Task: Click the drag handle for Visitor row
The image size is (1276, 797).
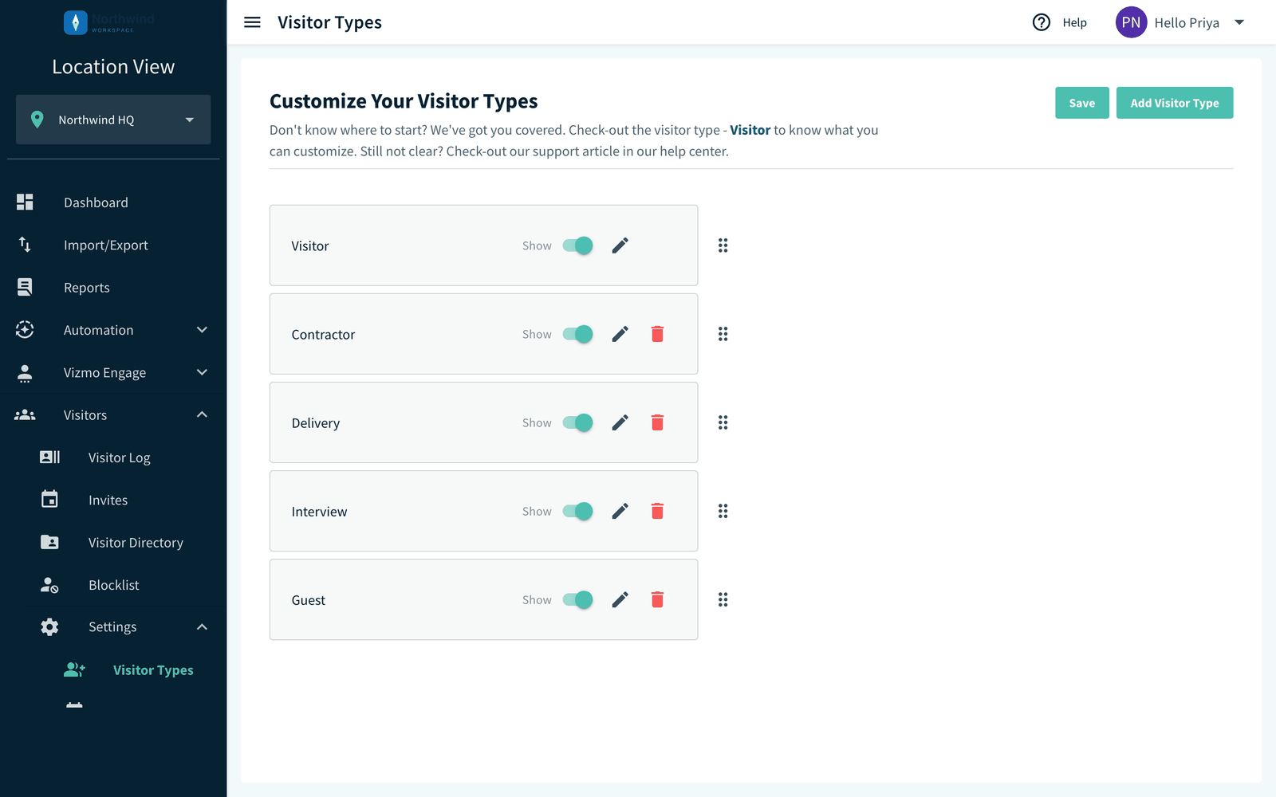Action: coord(723,245)
